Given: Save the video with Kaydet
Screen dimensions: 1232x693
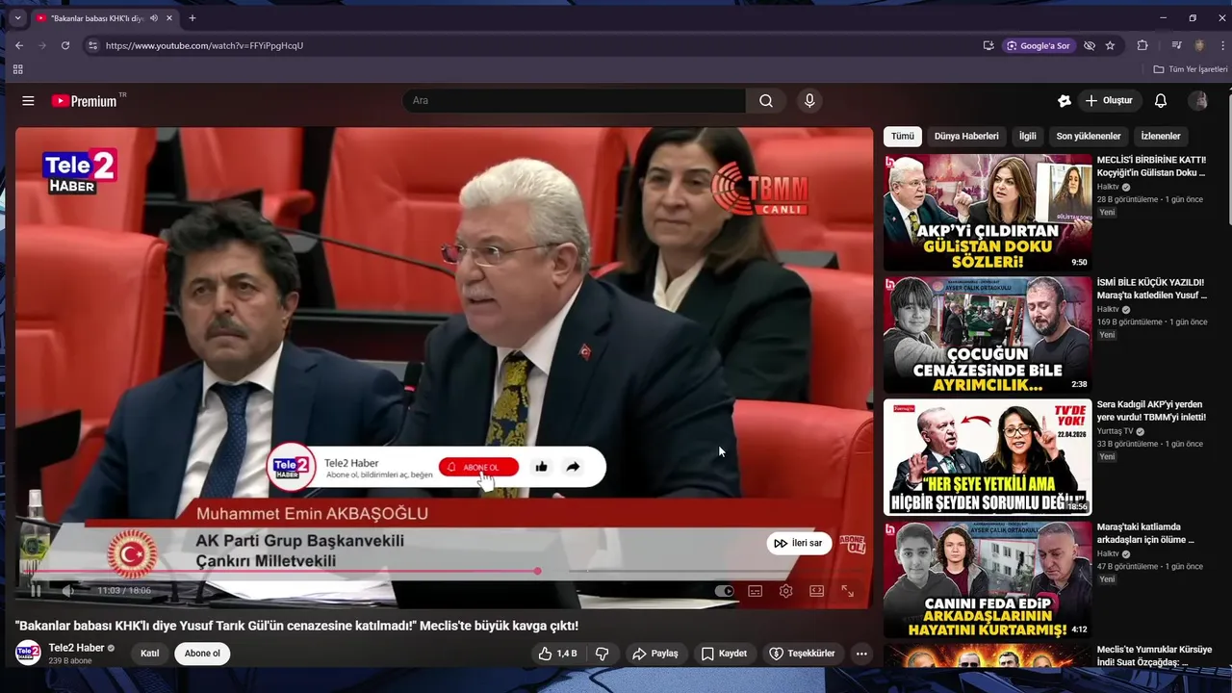Looking at the screenshot, I should tap(724, 654).
